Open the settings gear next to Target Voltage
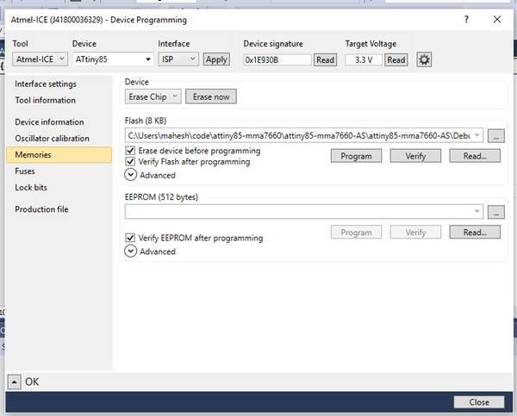 coord(424,59)
